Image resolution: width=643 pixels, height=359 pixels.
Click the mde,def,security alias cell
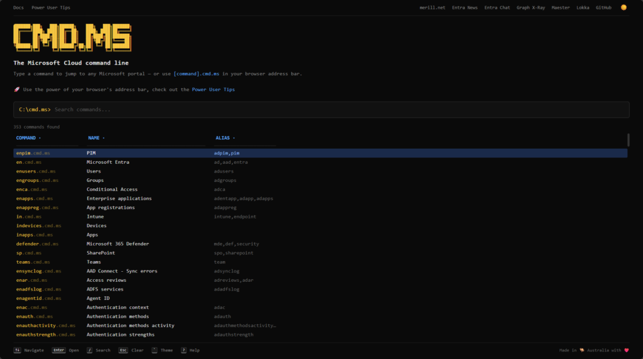click(x=236, y=244)
